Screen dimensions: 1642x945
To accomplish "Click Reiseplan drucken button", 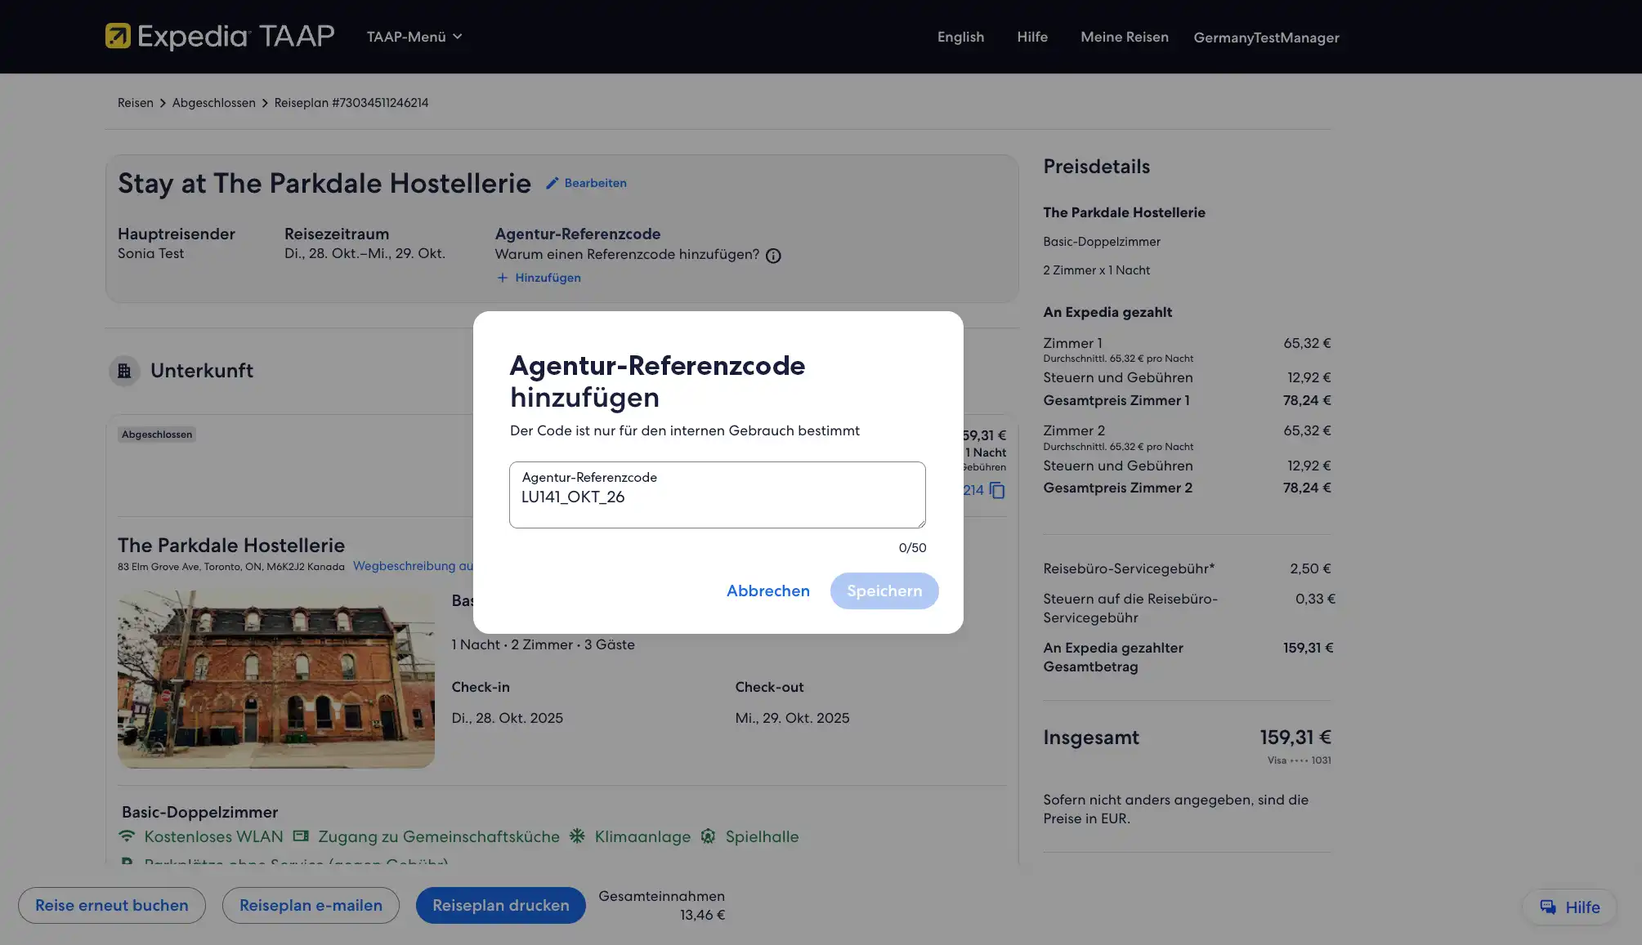I will tap(501, 905).
